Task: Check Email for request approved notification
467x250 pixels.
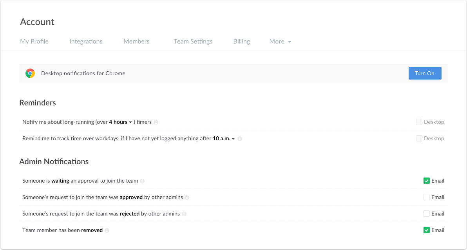Action: tap(427, 197)
